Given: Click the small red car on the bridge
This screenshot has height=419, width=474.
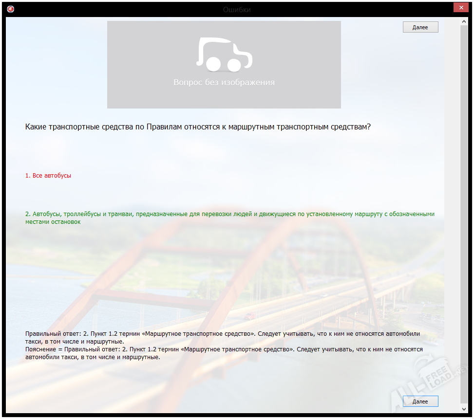Looking at the screenshot, I should 250,316.
